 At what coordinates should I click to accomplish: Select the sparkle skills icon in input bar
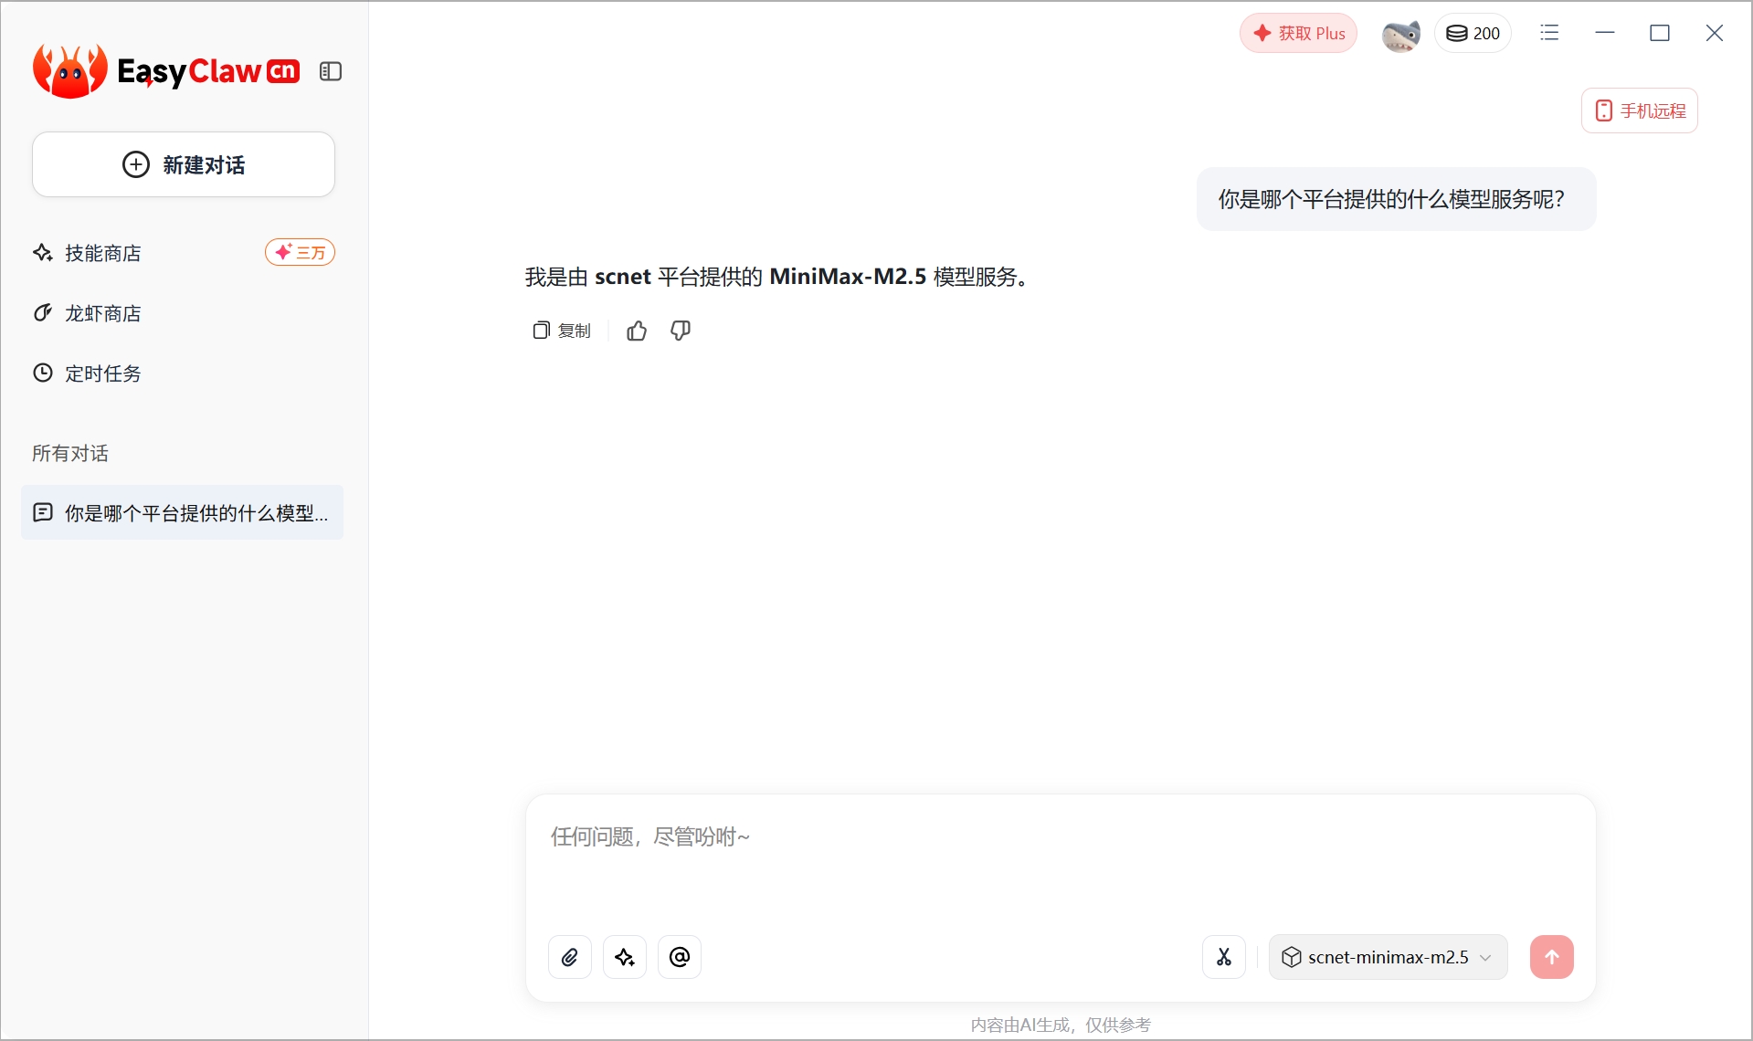point(625,956)
